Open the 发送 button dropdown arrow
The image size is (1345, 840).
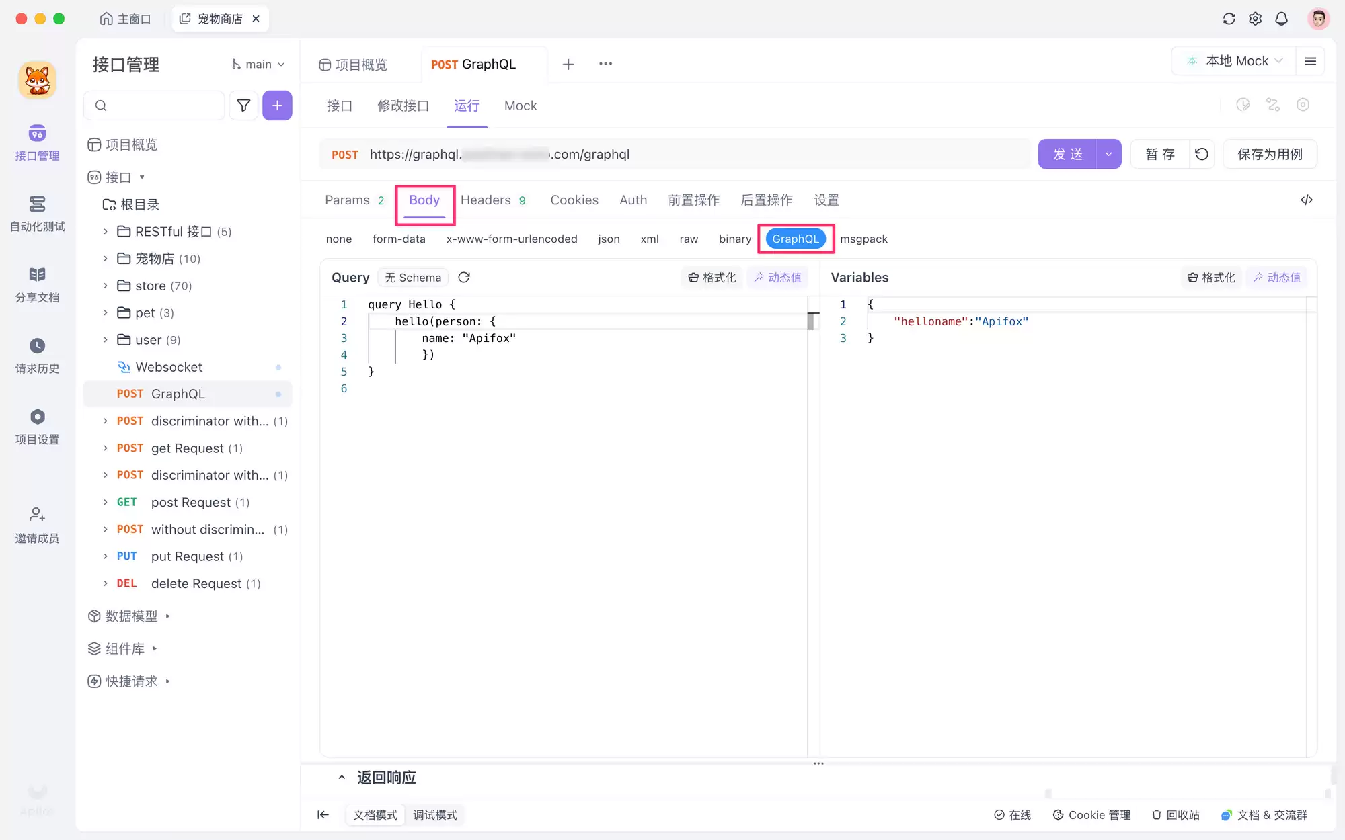[1108, 154]
